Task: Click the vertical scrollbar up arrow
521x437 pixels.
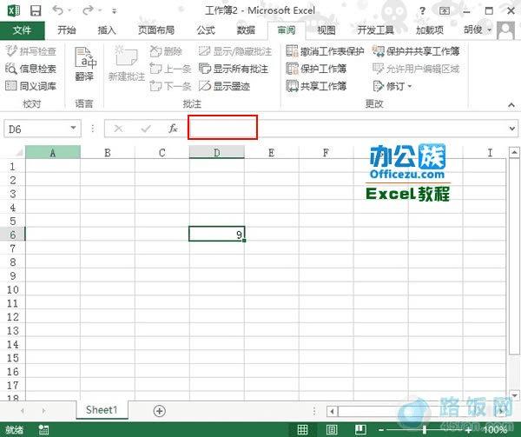Action: (515, 152)
